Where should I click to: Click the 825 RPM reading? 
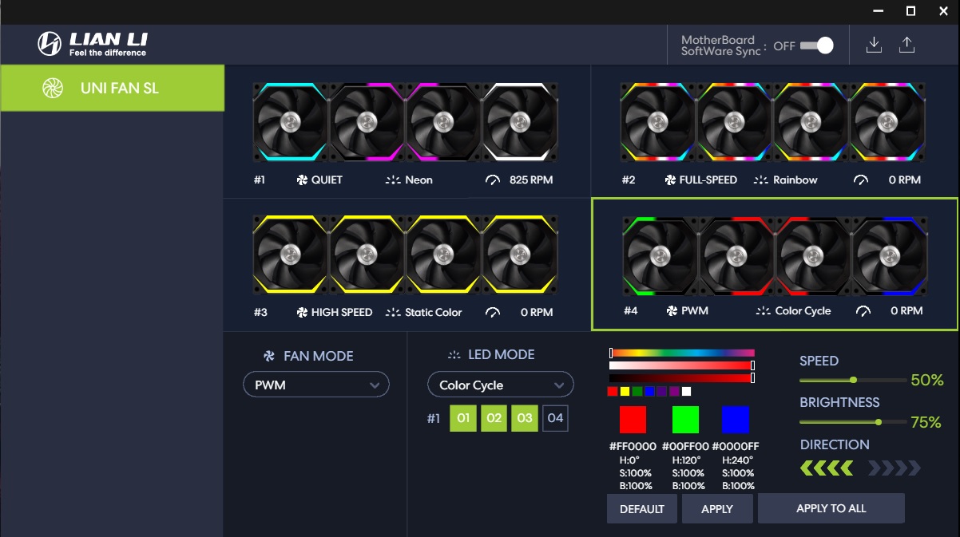pyautogui.click(x=530, y=180)
